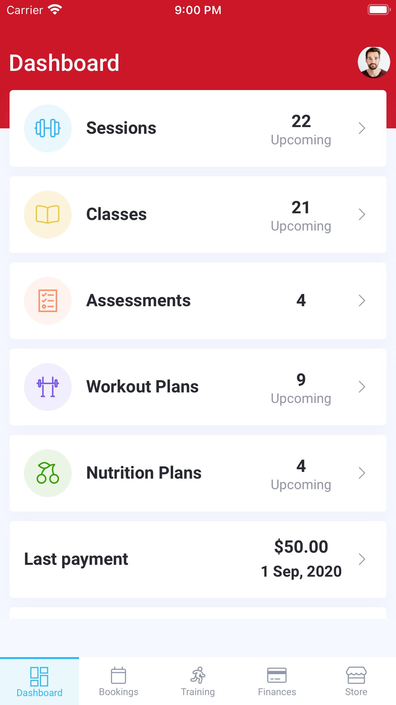The width and height of the screenshot is (396, 705).
Task: Tap the Wi-Fi status icon
Action: [55, 10]
